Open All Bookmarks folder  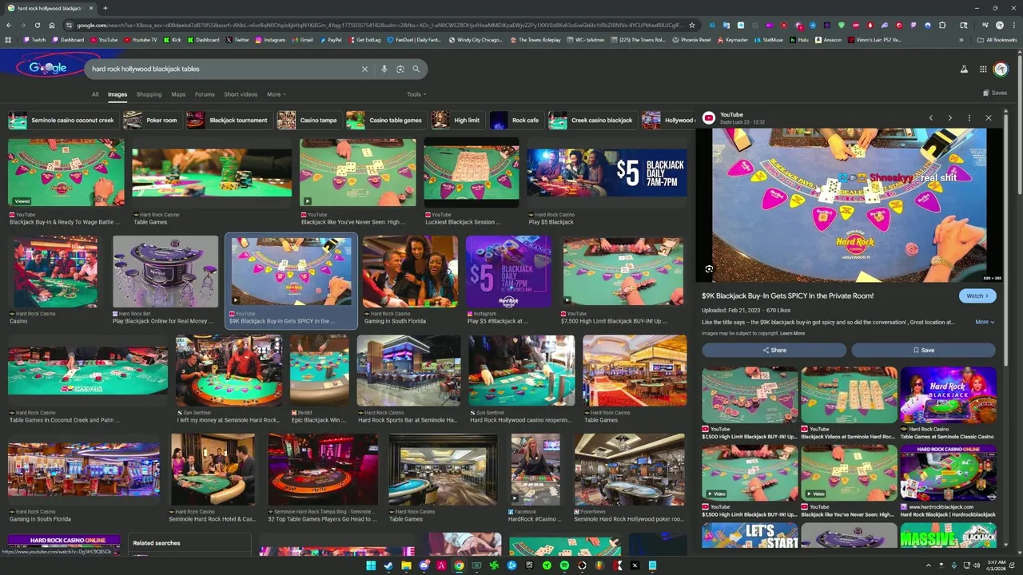click(x=997, y=39)
